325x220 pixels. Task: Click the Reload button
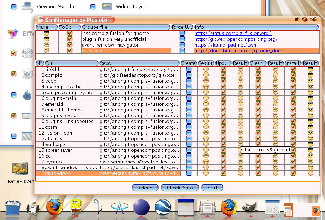(145, 188)
